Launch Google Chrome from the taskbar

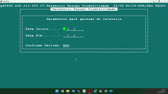[62, 91]
